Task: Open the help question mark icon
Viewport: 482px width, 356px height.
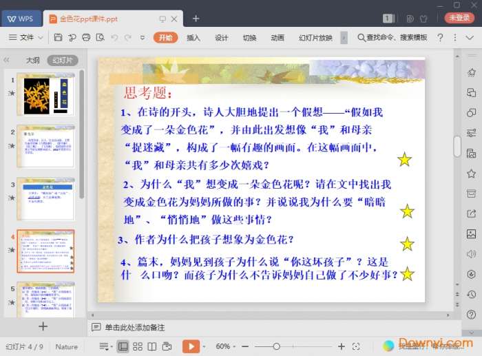Action: pos(440,37)
